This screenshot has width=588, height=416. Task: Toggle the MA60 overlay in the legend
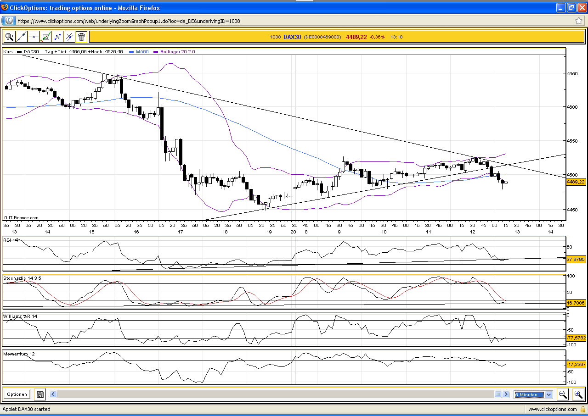tap(141, 52)
